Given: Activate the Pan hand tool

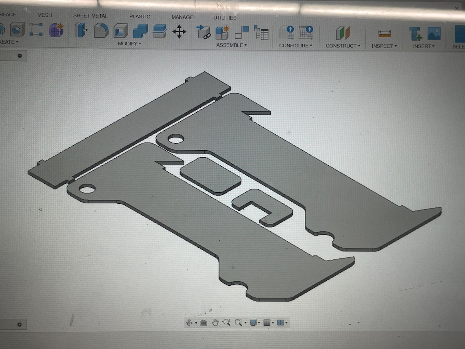Looking at the screenshot, I should click(215, 322).
